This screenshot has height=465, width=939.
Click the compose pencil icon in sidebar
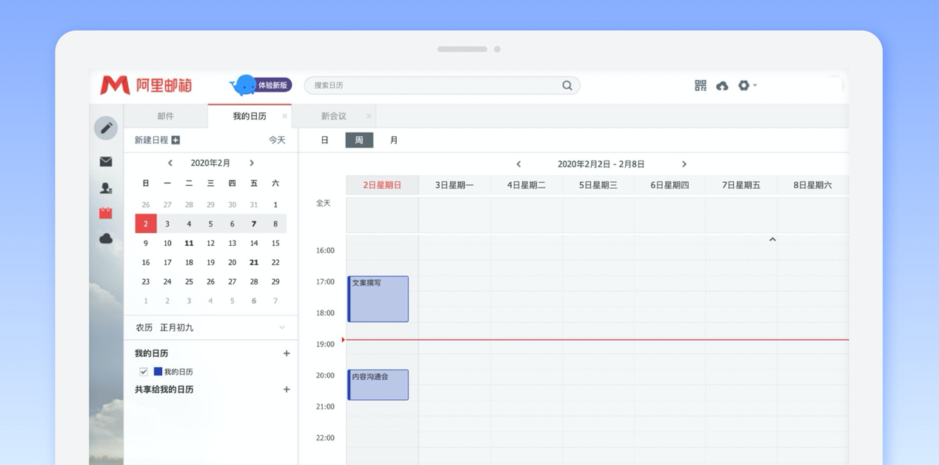coord(106,128)
